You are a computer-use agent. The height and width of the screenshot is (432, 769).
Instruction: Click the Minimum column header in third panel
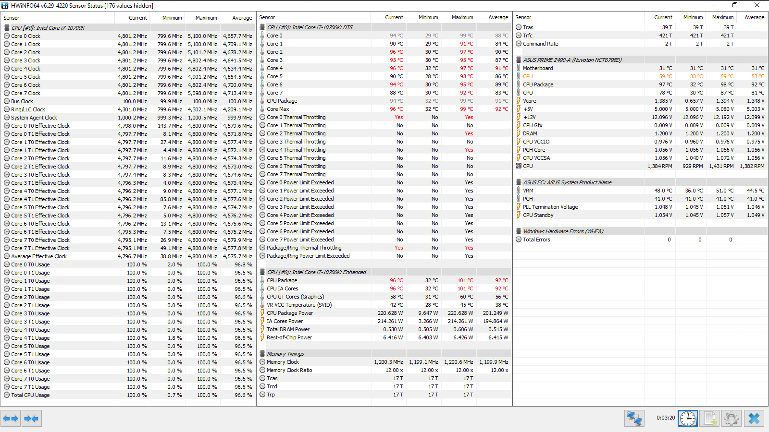(x=691, y=17)
